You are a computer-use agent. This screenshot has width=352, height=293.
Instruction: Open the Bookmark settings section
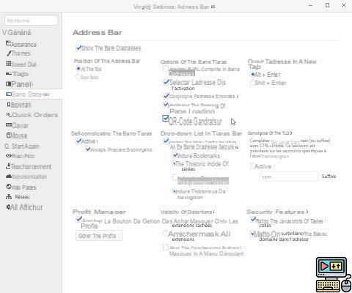point(19,105)
